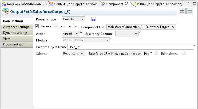Open Edit schema ellipsis button

(184, 53)
